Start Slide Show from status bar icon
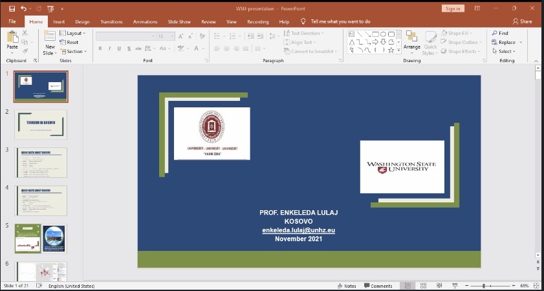 pyautogui.click(x=455, y=286)
